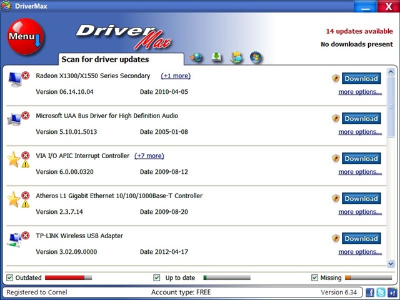The height and width of the screenshot is (300, 400).
Task: Expand the (+1 more) Radeon devices link
Action: coord(176,76)
